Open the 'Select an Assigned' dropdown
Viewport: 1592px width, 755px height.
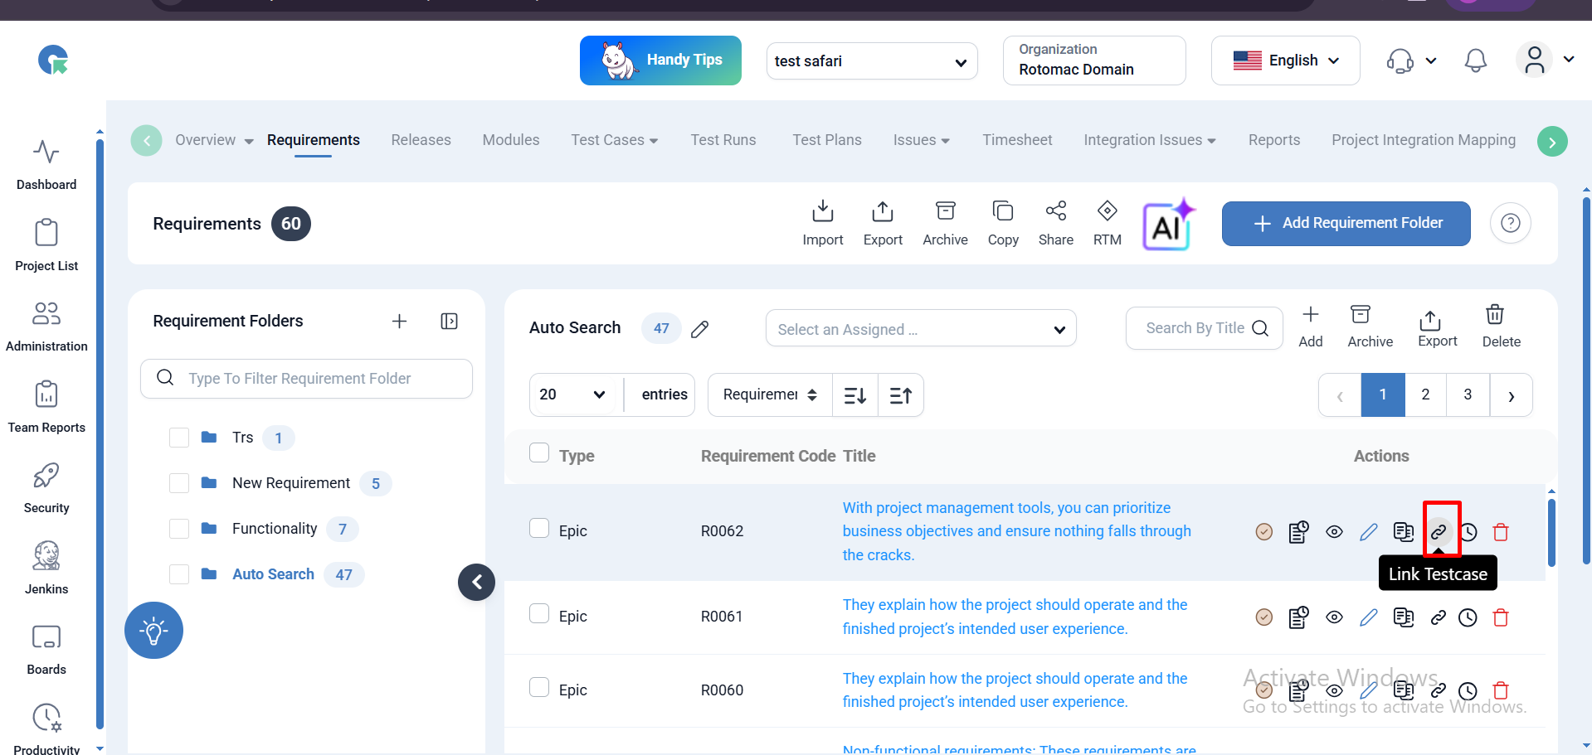tap(920, 329)
